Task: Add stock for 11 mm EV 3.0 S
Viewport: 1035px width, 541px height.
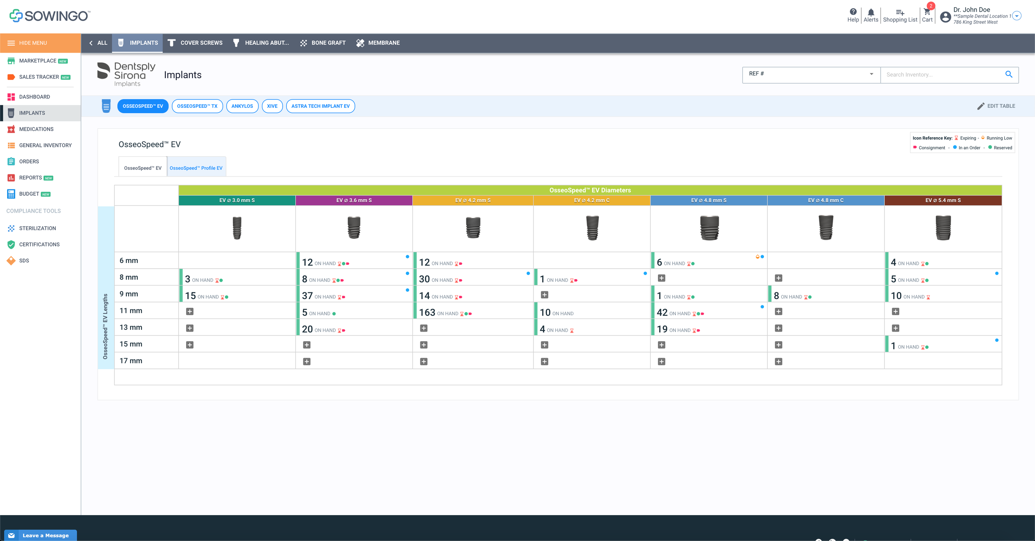Action: pos(189,311)
